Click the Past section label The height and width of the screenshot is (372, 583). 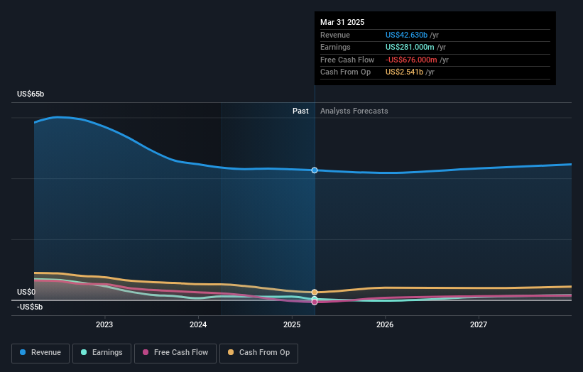click(300, 111)
